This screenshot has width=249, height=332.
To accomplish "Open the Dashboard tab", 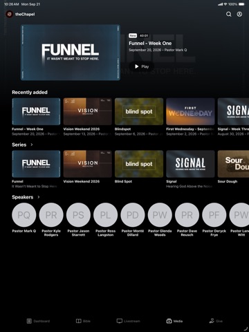I will point(38,321).
